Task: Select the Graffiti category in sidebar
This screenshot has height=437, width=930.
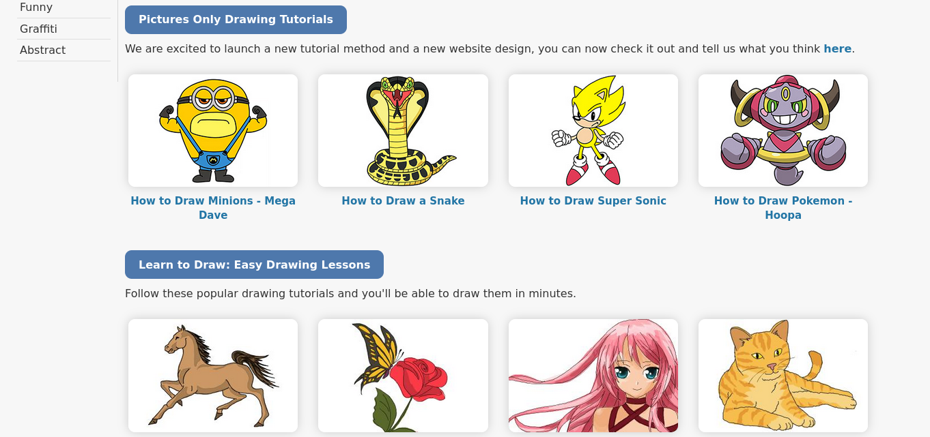Action: coord(38,29)
